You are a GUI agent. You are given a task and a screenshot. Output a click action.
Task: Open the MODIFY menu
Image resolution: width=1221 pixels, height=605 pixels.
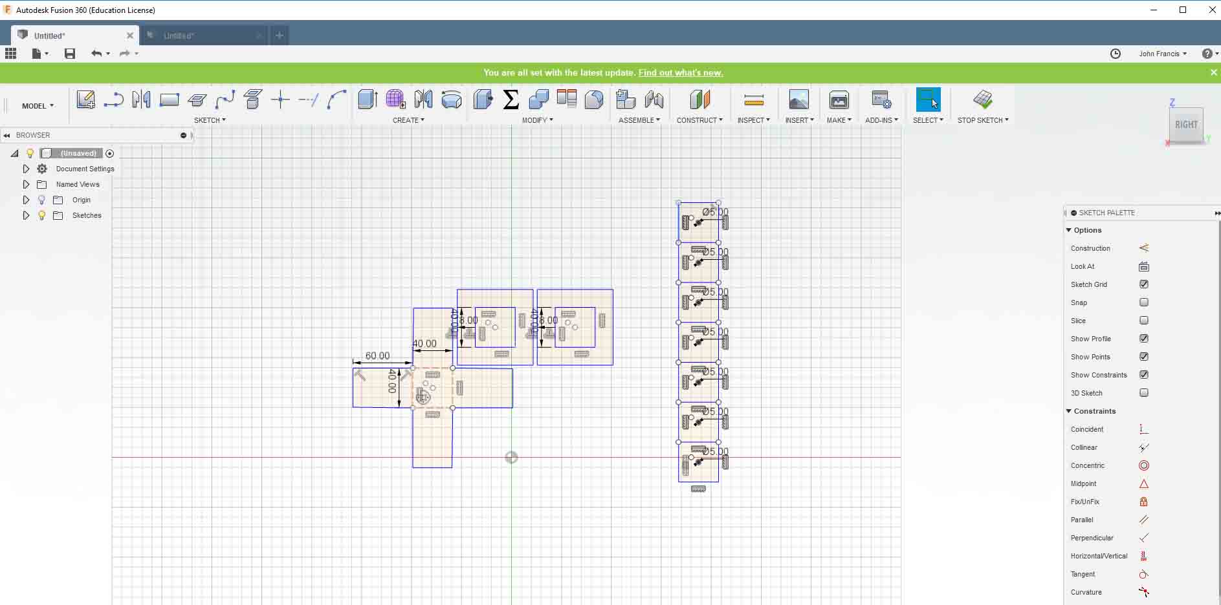coord(537,120)
